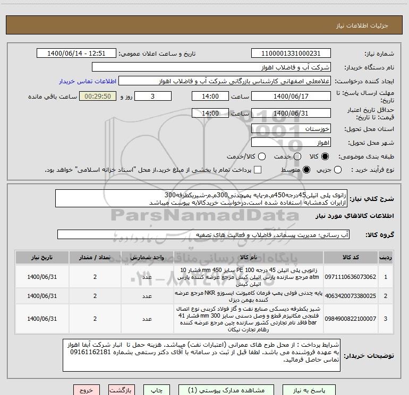Click the remaining days field showing 3

pyautogui.click(x=153, y=96)
